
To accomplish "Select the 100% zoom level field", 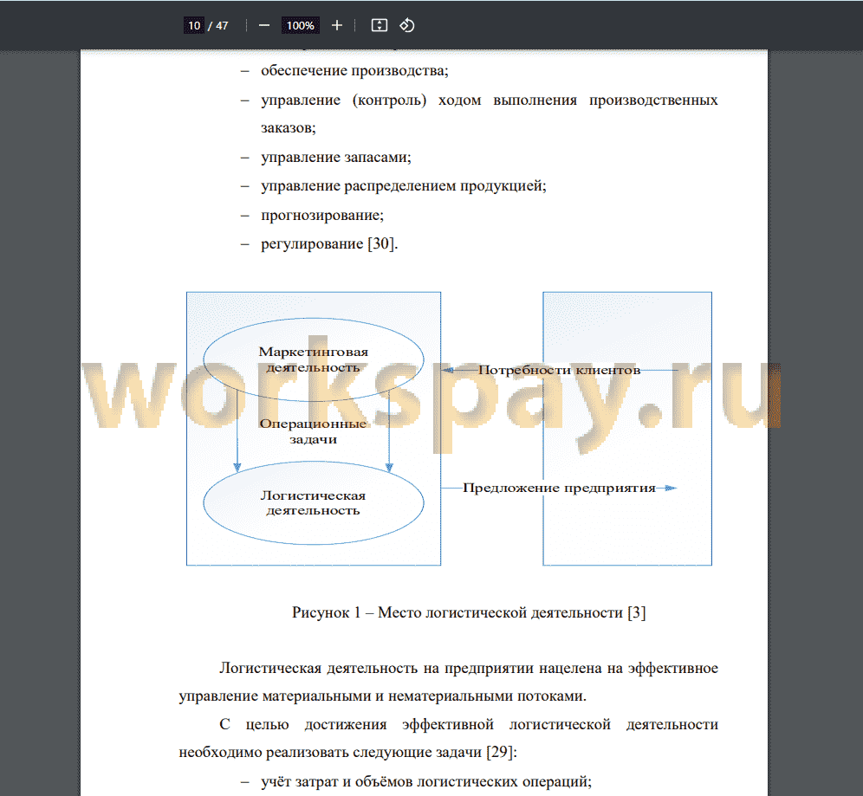I will click(x=300, y=25).
